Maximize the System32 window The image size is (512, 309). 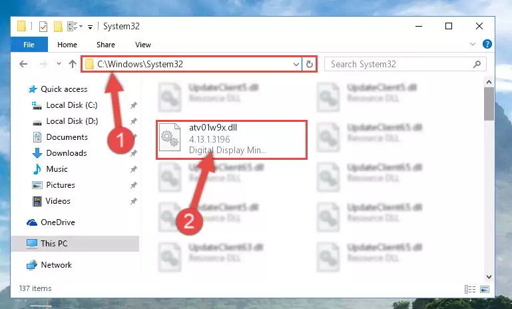pyautogui.click(x=449, y=26)
